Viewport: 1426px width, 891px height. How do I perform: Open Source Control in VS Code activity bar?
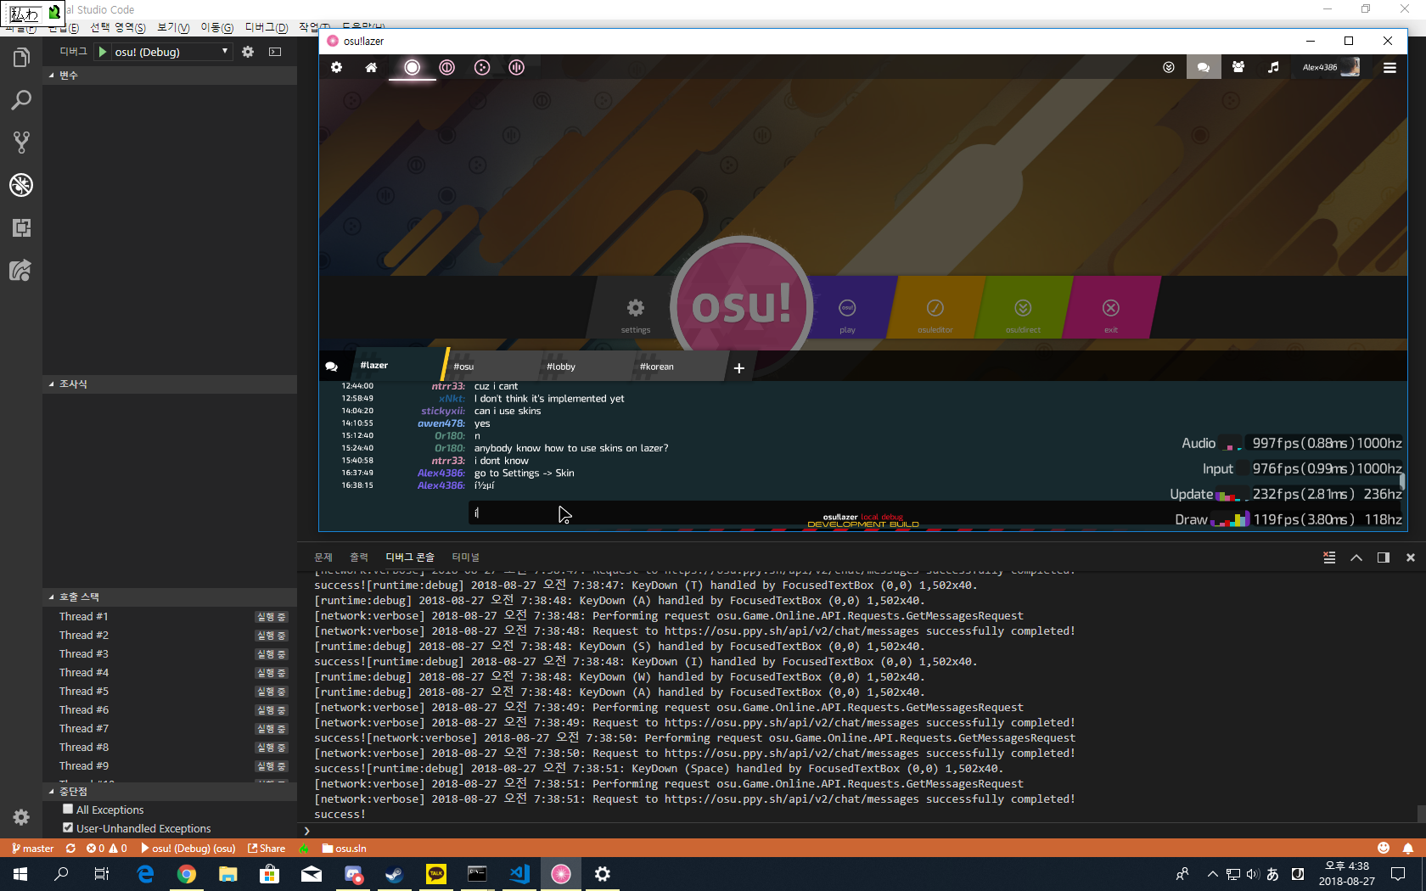coord(20,143)
